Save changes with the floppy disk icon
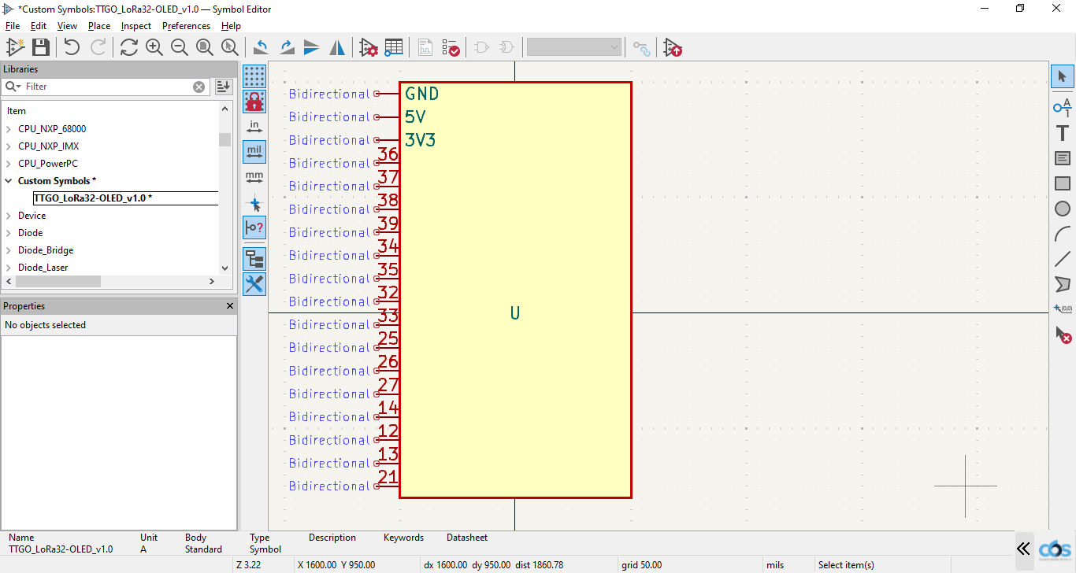 [x=40, y=47]
